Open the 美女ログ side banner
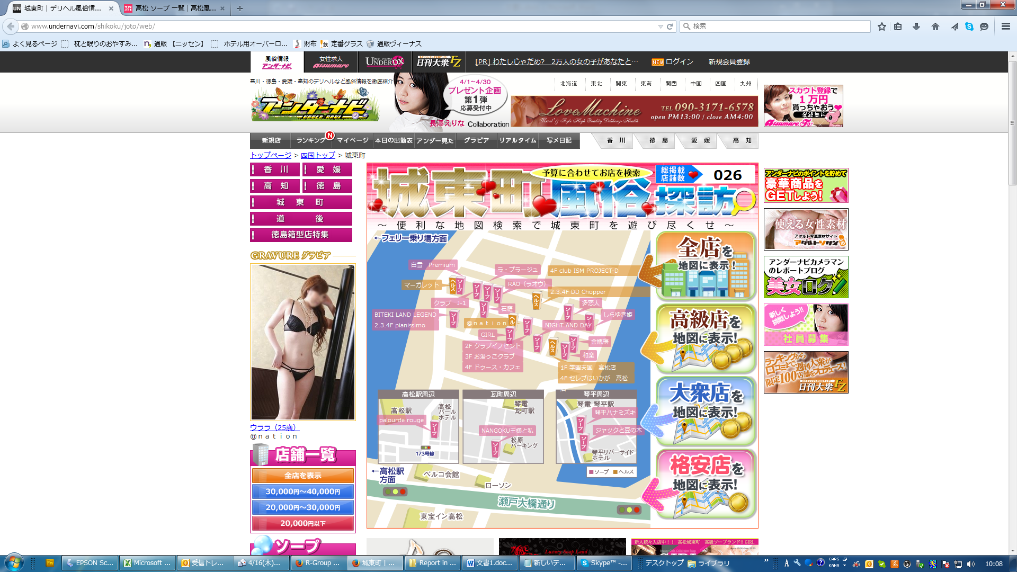This screenshot has width=1017, height=572. pyautogui.click(x=806, y=277)
